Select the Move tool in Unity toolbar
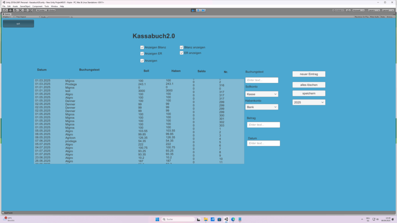The height and width of the screenshot is (223, 397). 10,10
